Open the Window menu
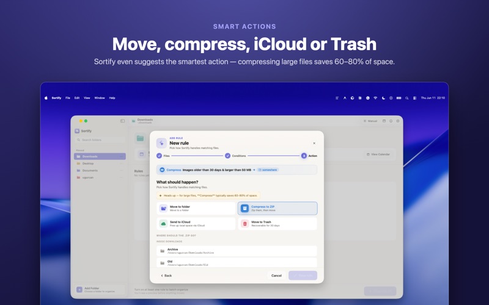This screenshot has height=305, width=489. click(x=100, y=98)
